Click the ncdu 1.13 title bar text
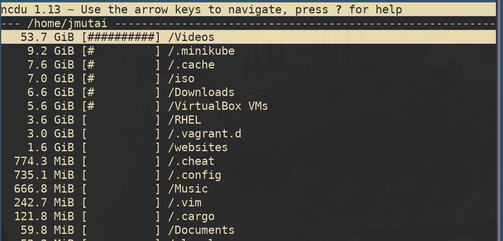 [x=201, y=9]
